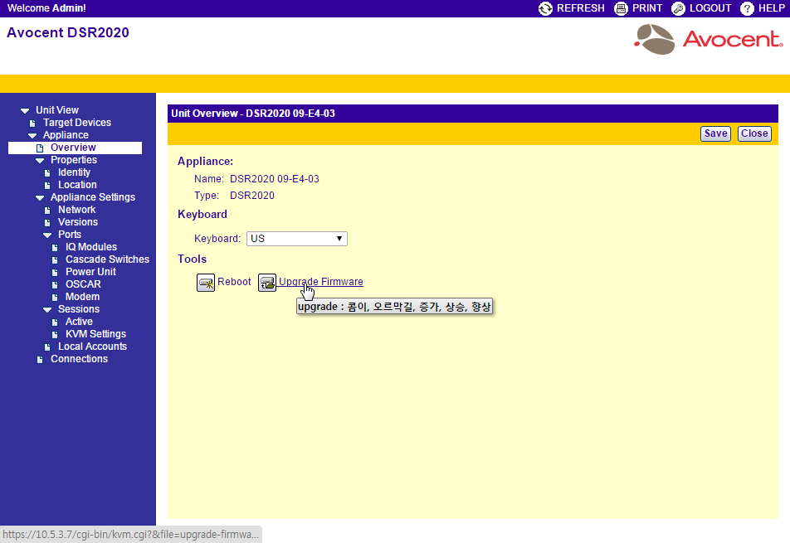Screen dimensions: 790x543
Task: Click the page icon beside Active
Action: (x=55, y=322)
